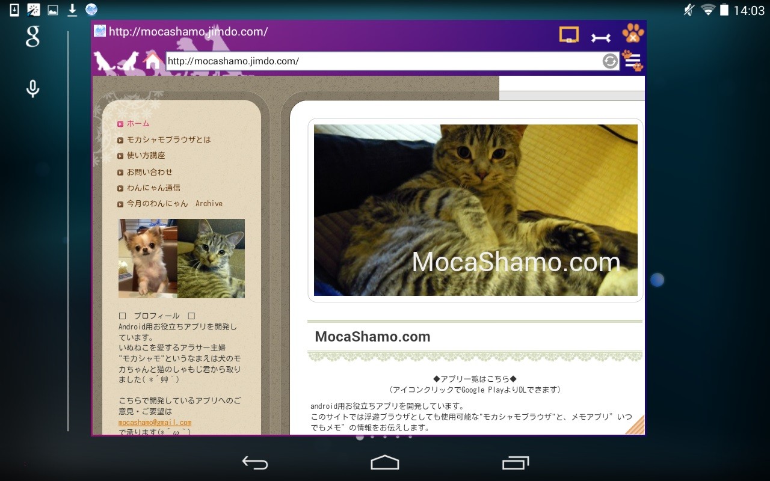770x481 pixels.
Task: Tap the mocashamo@gmail.com email link
Action: click(155, 423)
